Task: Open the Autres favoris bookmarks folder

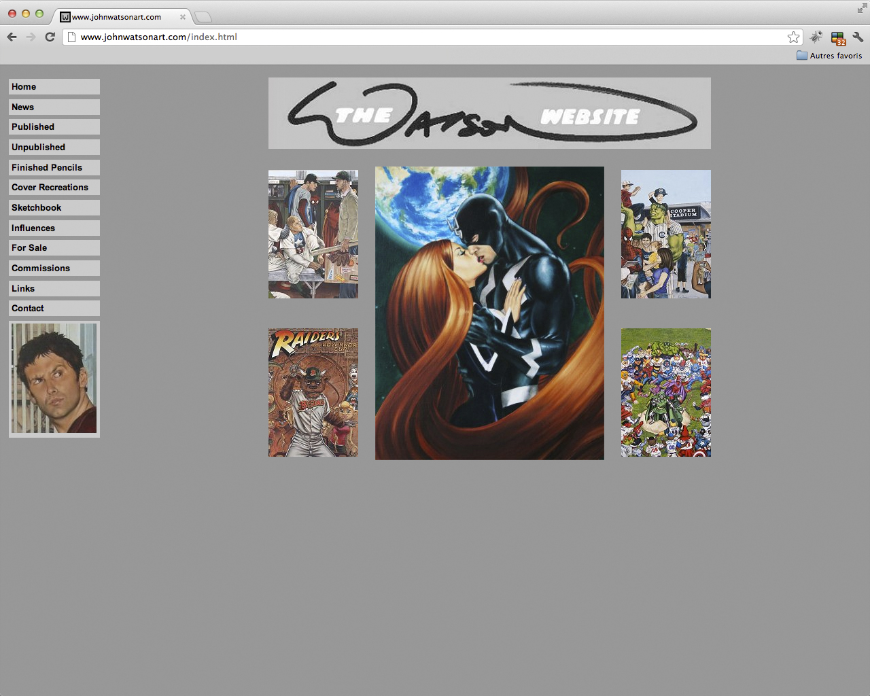Action: point(829,56)
